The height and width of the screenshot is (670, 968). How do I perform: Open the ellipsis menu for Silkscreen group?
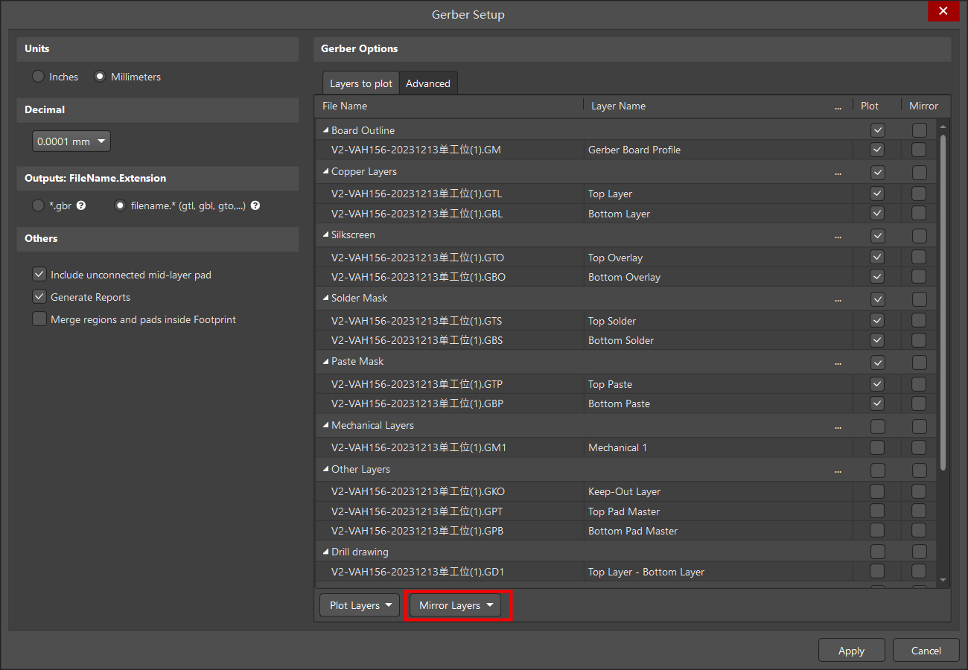pos(838,236)
